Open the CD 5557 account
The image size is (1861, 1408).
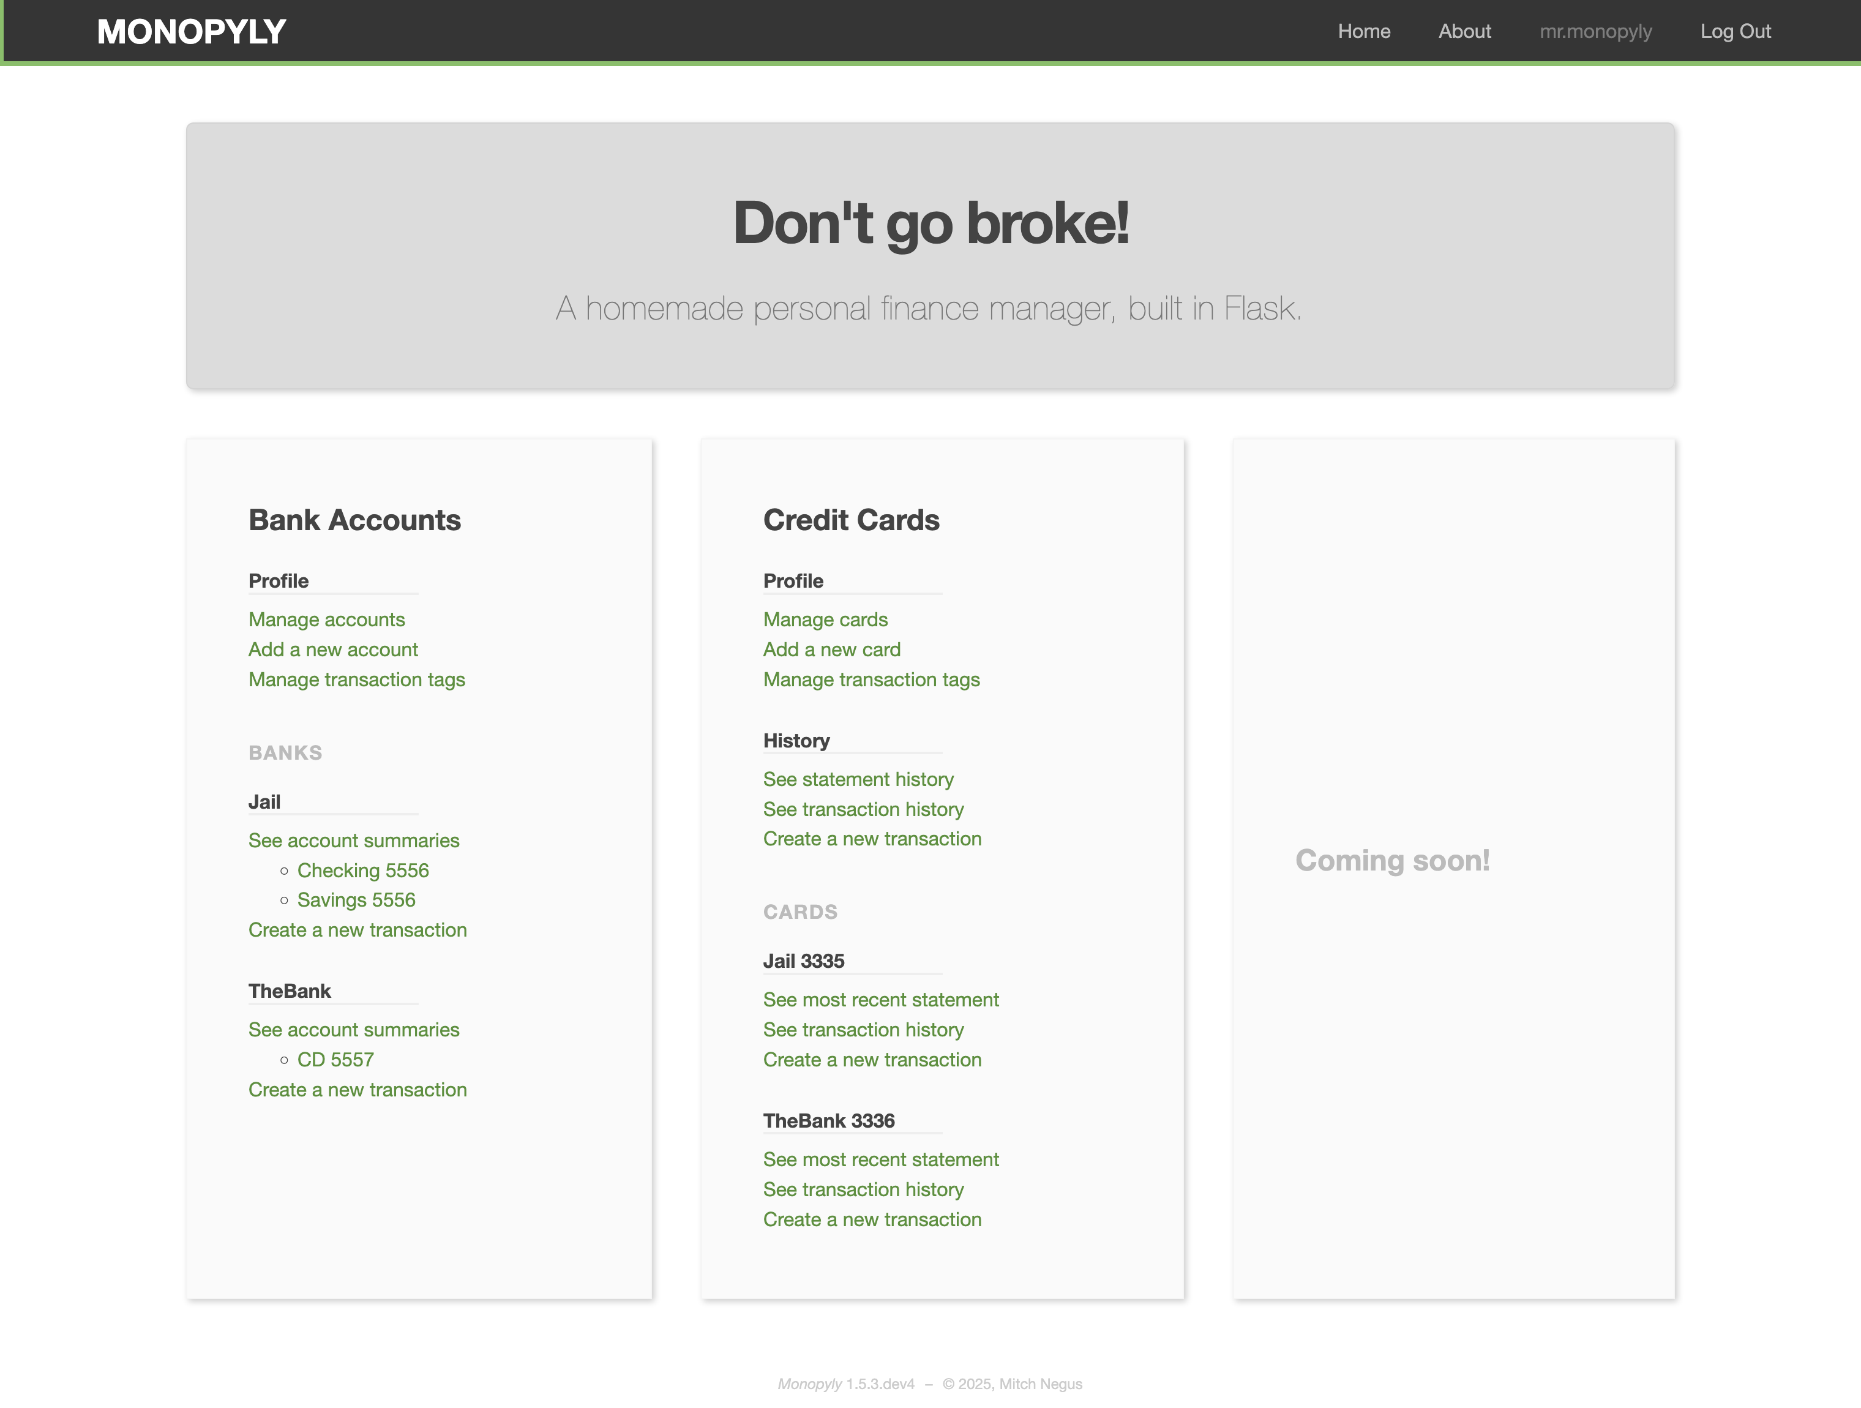(x=335, y=1060)
